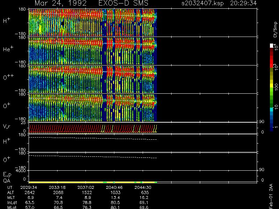This screenshot has height=209, width=279.
Task: Click the "UT" row header
Action: (10, 187)
